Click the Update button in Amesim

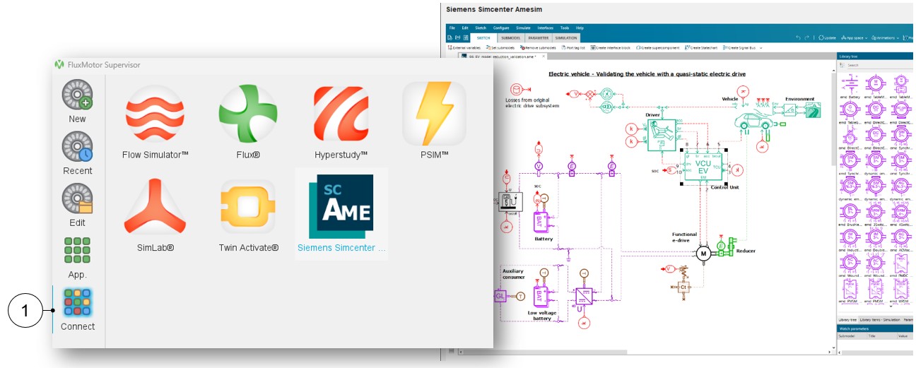pyautogui.click(x=827, y=37)
